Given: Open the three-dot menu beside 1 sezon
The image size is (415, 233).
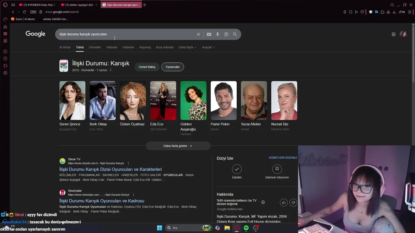Looking at the screenshot, I should point(111,70).
